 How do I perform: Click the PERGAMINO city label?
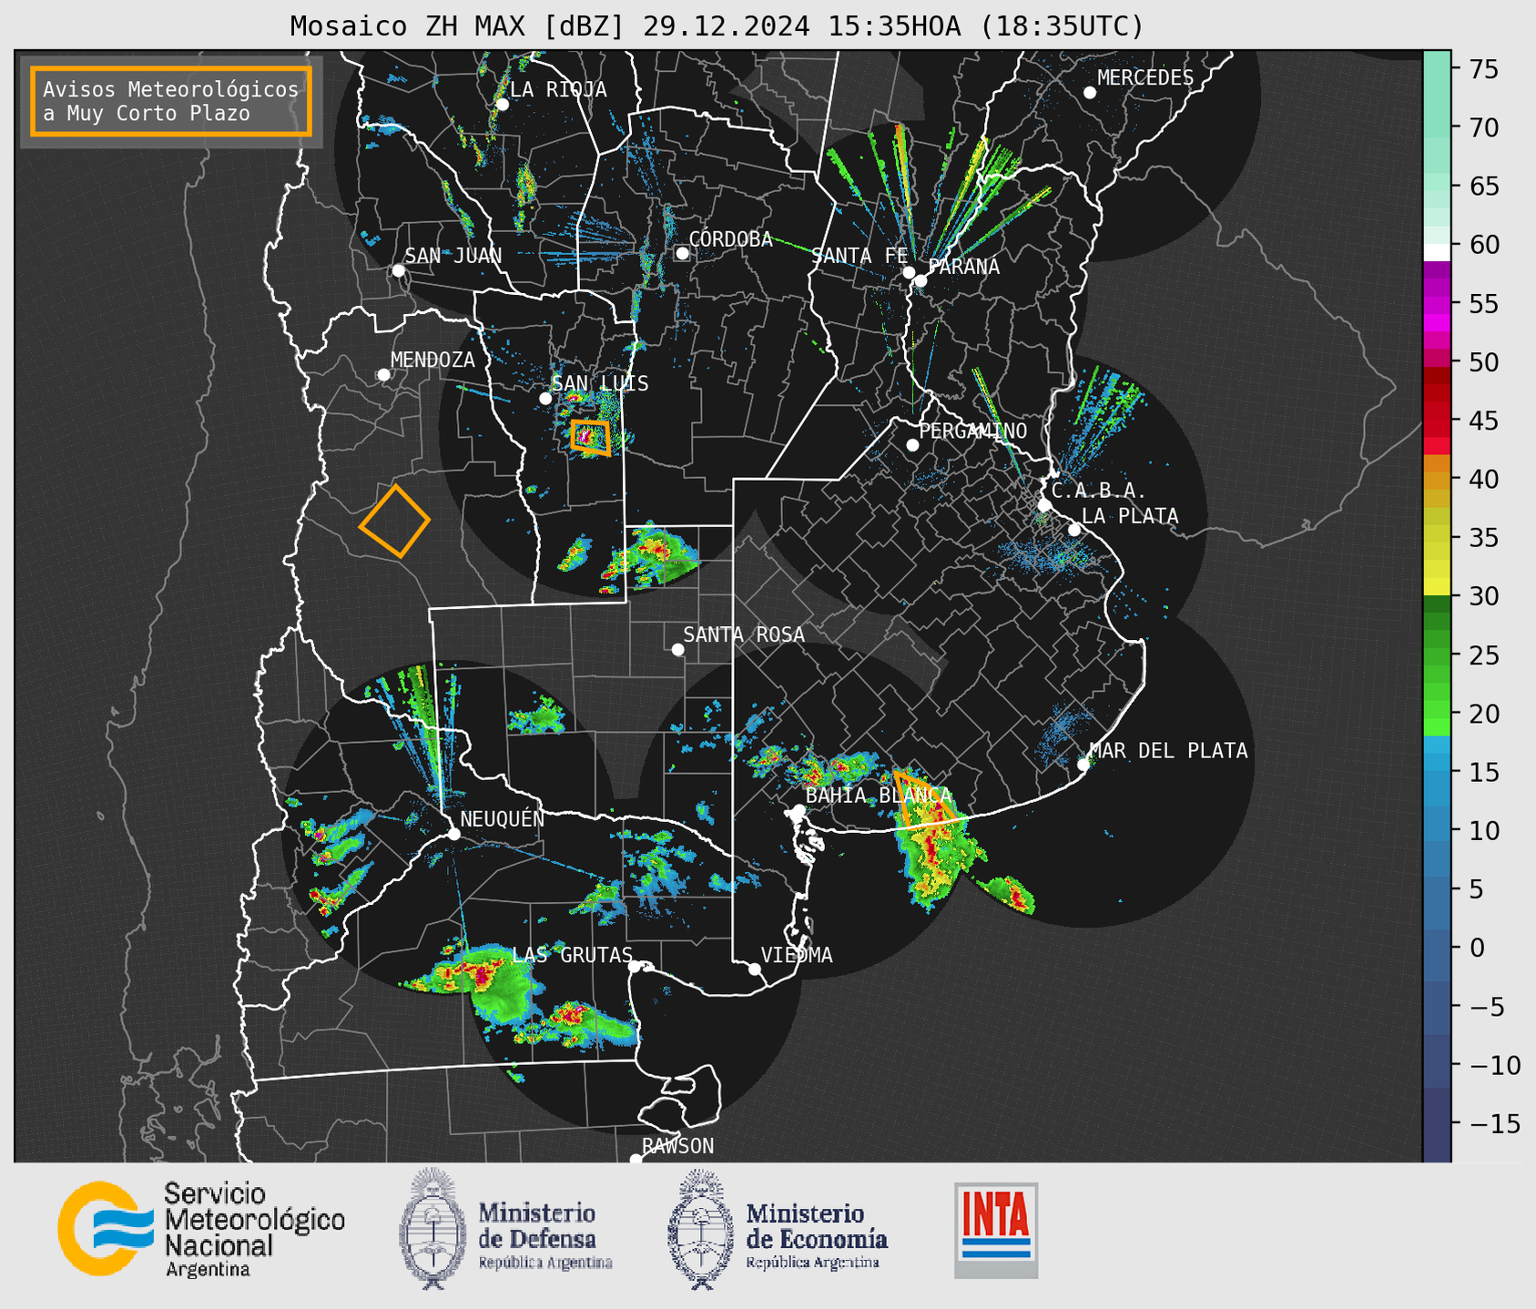[973, 431]
